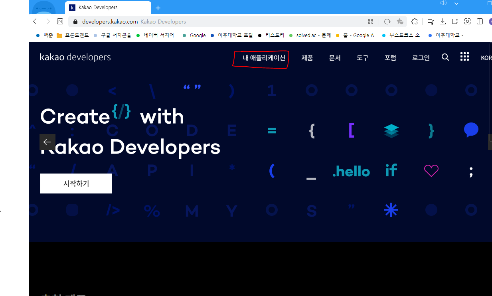Open the 홈 - Google A... bookmark
Viewport: 492px width, 296px height.
(x=356, y=35)
